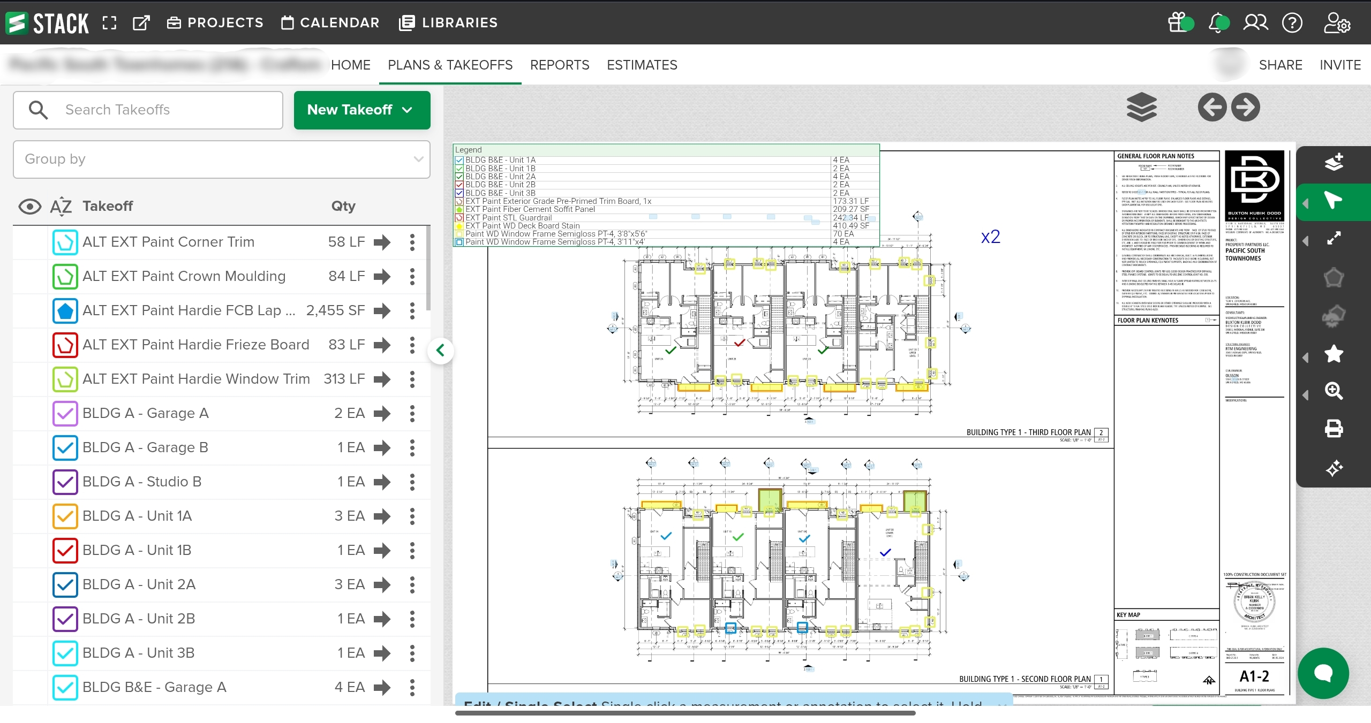Open the star bookmark tool
The width and height of the screenshot is (1371, 723).
click(x=1333, y=354)
